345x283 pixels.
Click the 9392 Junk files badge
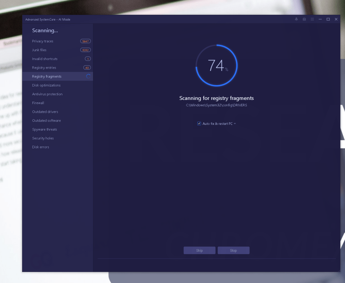coord(85,50)
